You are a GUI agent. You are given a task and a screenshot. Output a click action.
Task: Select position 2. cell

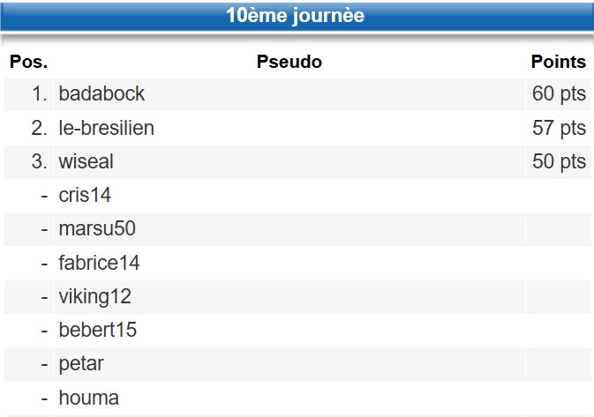click(39, 128)
